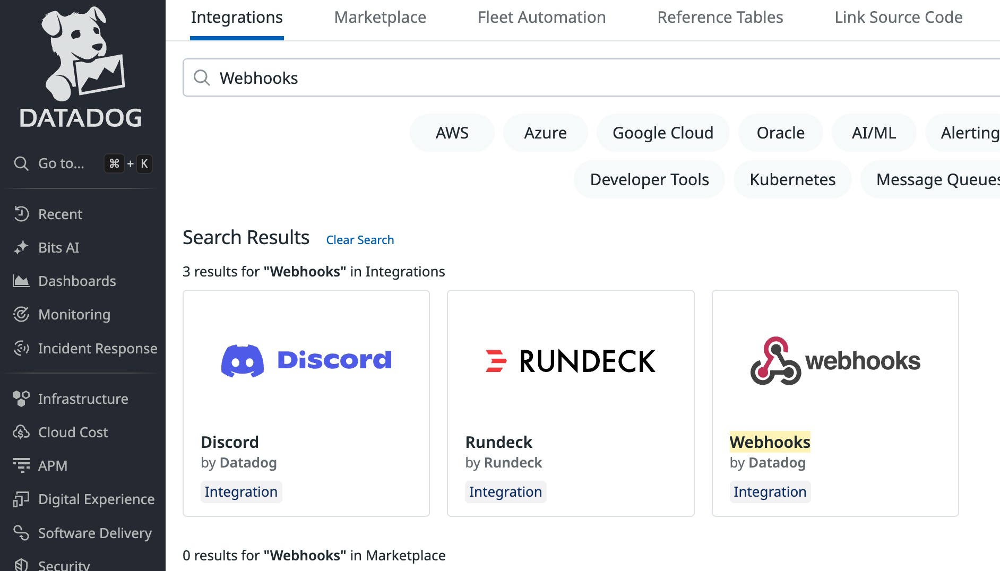
Task: View the Reference Tables tab
Action: click(720, 17)
